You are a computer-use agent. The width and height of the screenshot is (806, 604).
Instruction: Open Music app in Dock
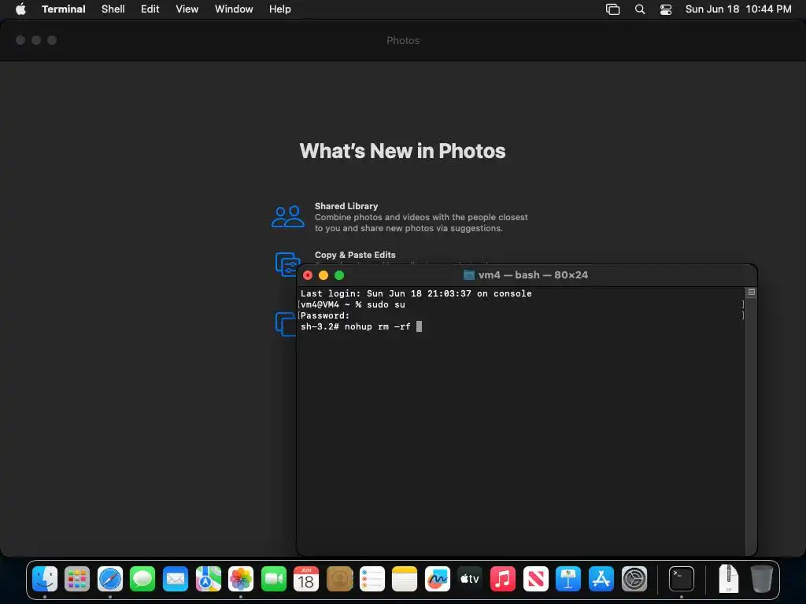point(503,579)
